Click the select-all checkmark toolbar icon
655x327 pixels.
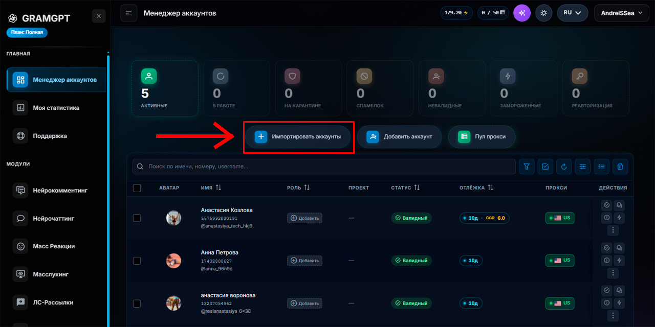coord(545,167)
